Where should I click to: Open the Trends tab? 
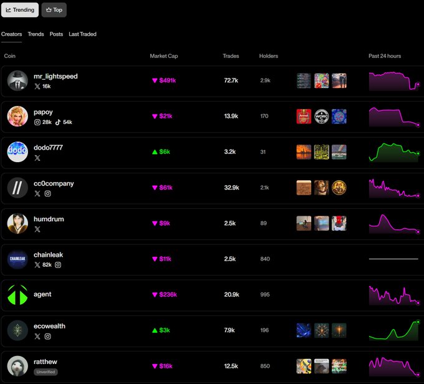click(x=36, y=34)
